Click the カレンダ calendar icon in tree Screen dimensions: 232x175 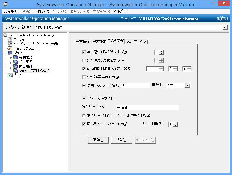(x=10, y=40)
